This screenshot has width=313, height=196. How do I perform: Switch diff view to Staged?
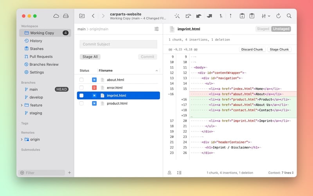pos(263,29)
